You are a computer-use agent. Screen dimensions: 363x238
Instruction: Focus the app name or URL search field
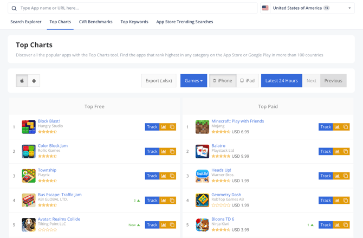tap(135, 8)
